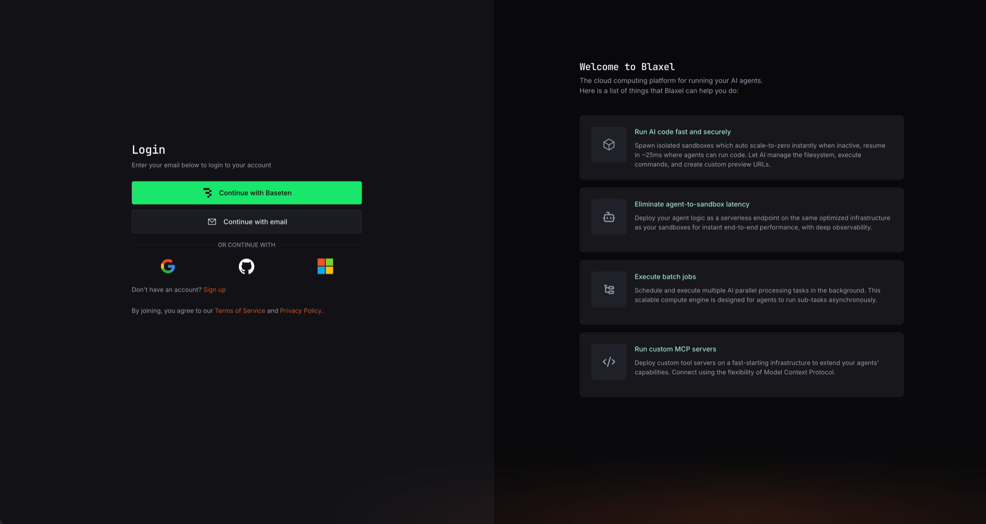Click the 'Deploy custom tool servers' description
Screen dimensions: 986x524
point(756,367)
